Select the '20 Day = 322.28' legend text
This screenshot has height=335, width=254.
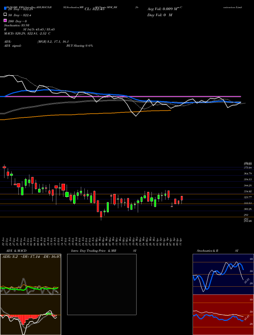(20, 9)
